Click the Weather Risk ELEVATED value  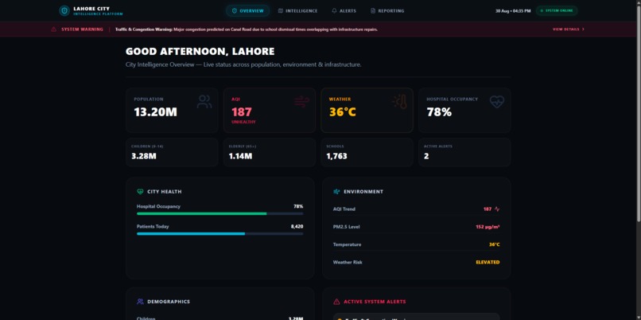(488, 263)
